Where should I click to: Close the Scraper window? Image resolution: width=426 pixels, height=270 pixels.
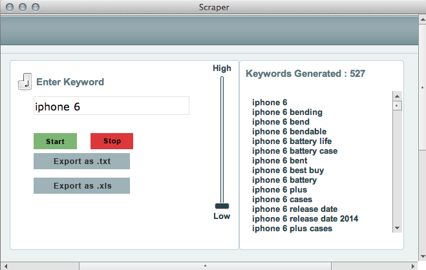tap(10, 7)
